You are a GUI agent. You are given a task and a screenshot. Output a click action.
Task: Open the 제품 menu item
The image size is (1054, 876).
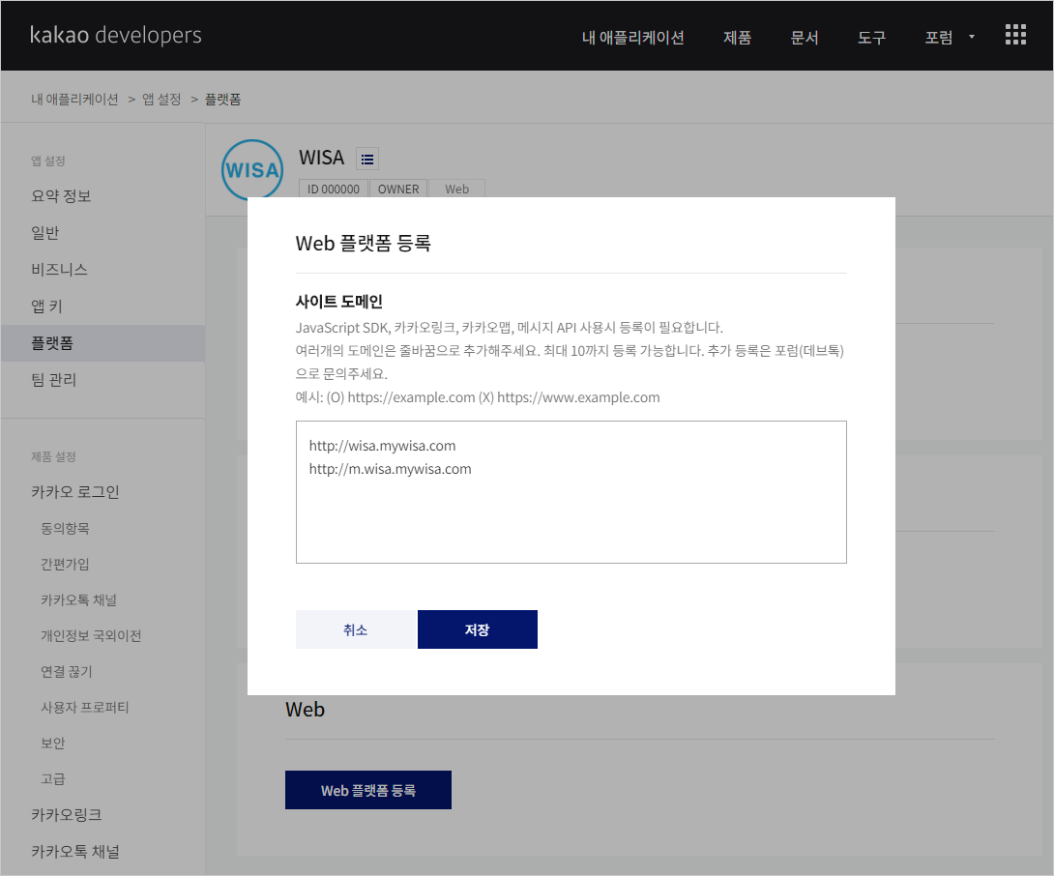point(737,38)
